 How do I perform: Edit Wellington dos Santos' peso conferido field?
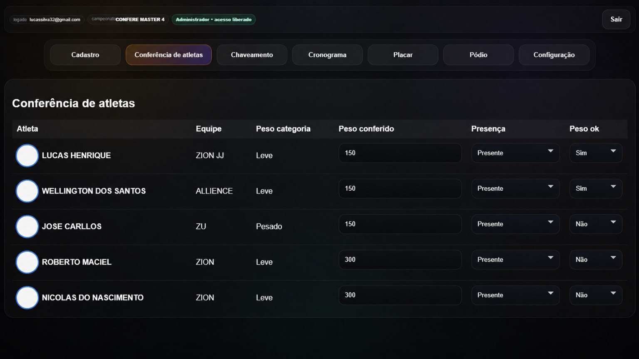[400, 189]
